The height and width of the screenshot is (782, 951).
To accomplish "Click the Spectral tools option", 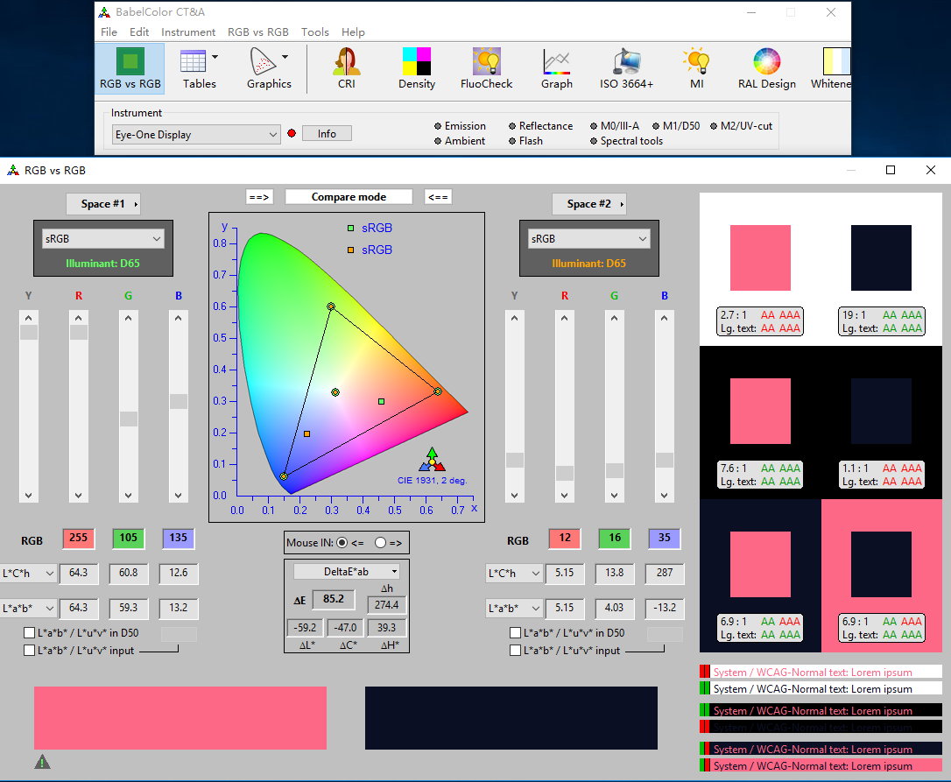I will pos(626,141).
